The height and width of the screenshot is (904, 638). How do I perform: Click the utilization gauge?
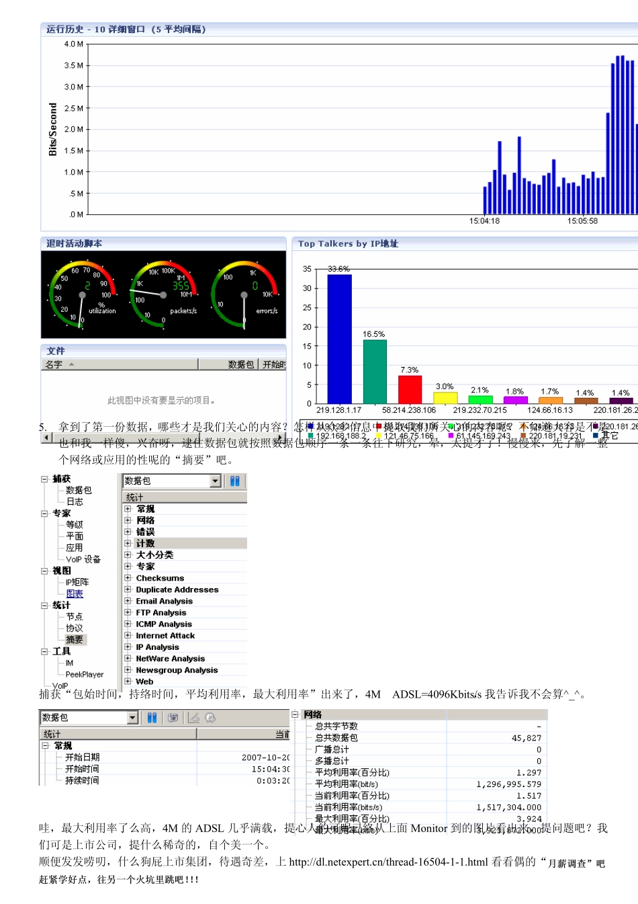pyautogui.click(x=82, y=294)
